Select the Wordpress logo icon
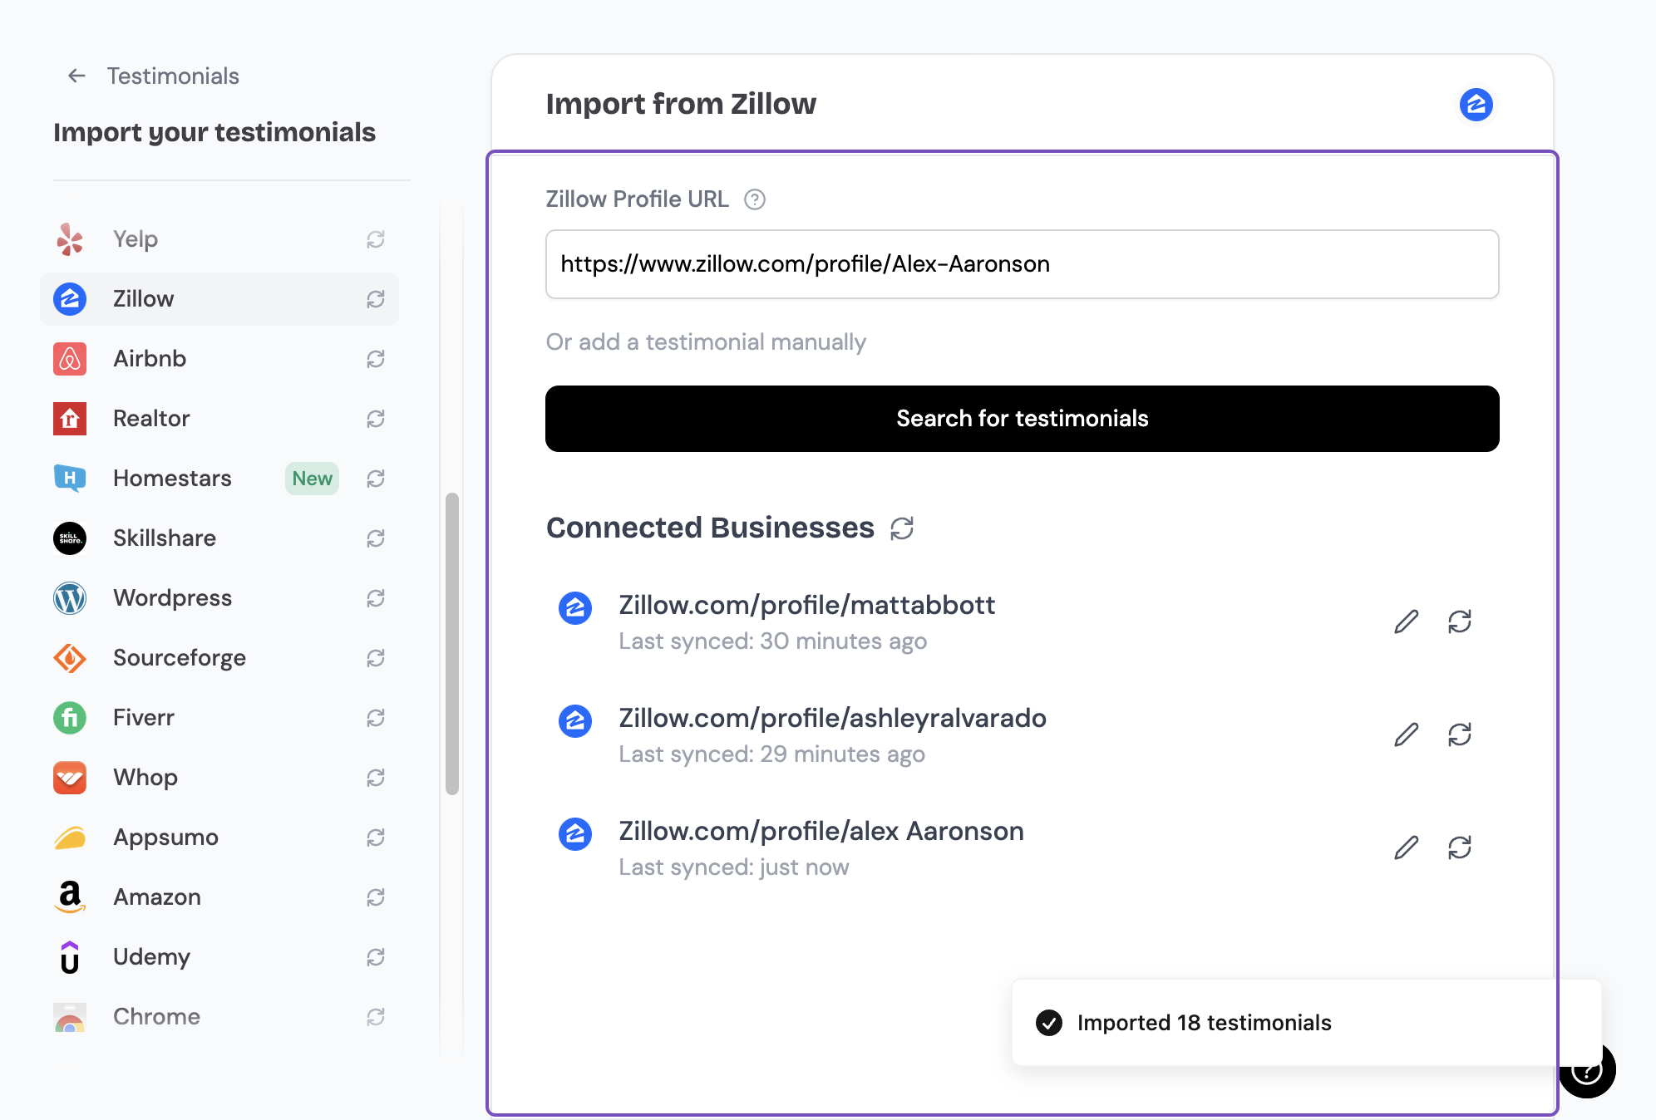The image size is (1656, 1120). pos(70,598)
